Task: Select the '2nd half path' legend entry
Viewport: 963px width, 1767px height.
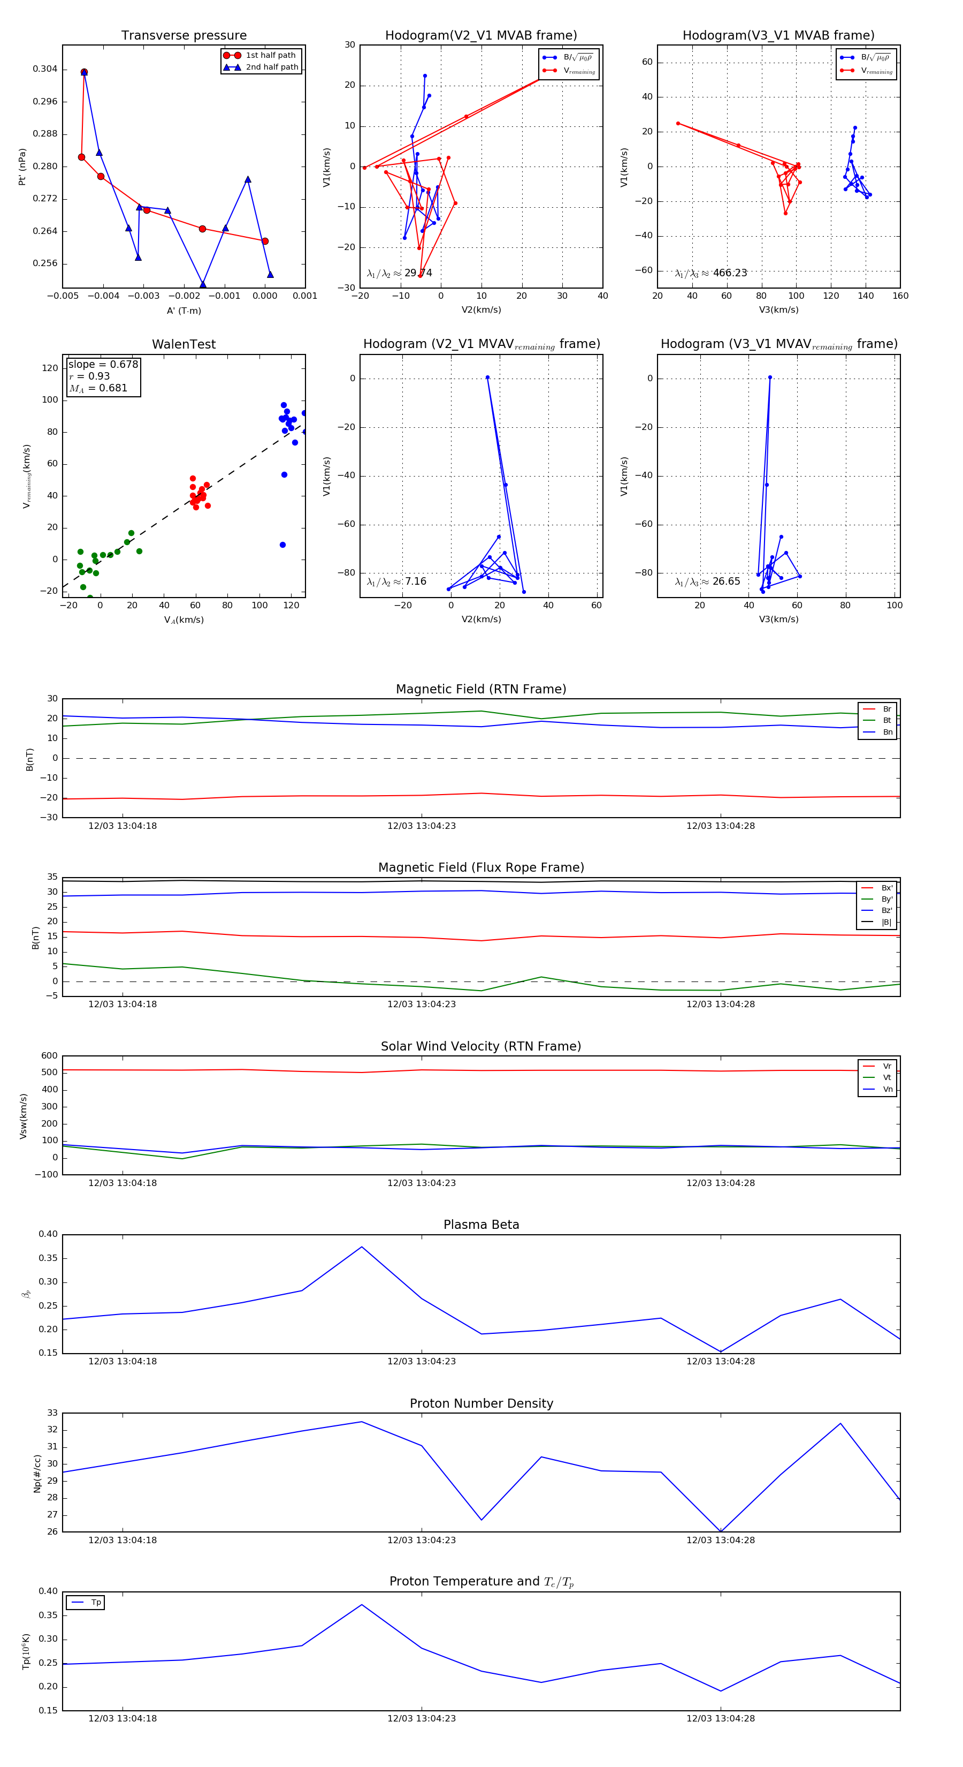Action: point(261,67)
